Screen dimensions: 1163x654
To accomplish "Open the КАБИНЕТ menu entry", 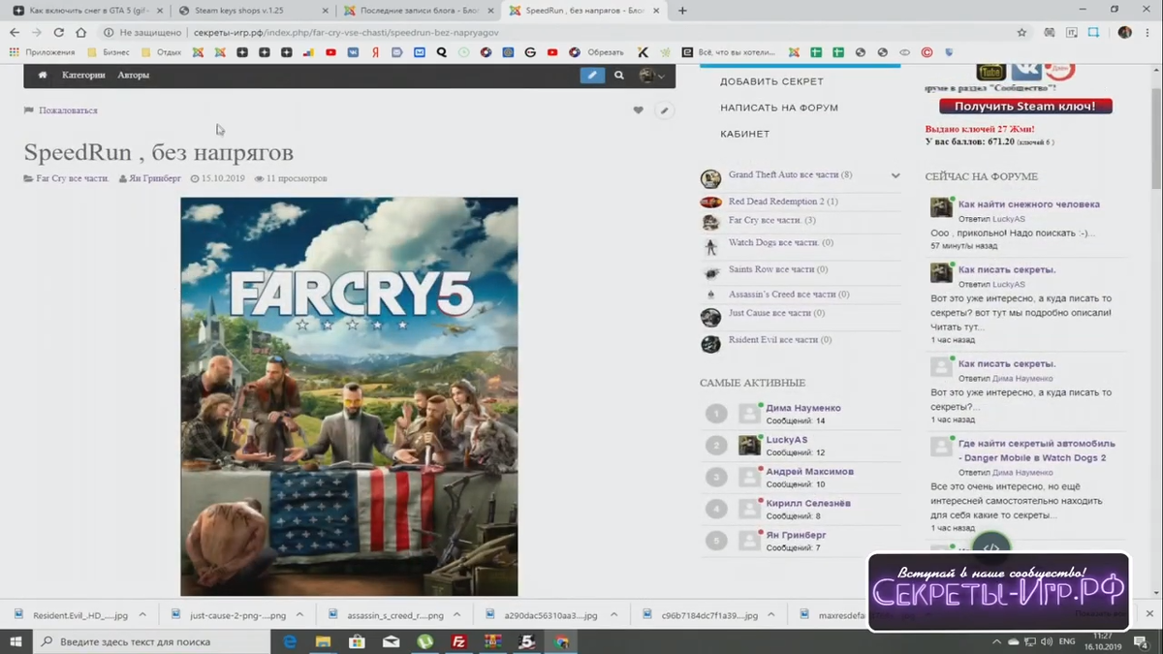I will click(745, 134).
